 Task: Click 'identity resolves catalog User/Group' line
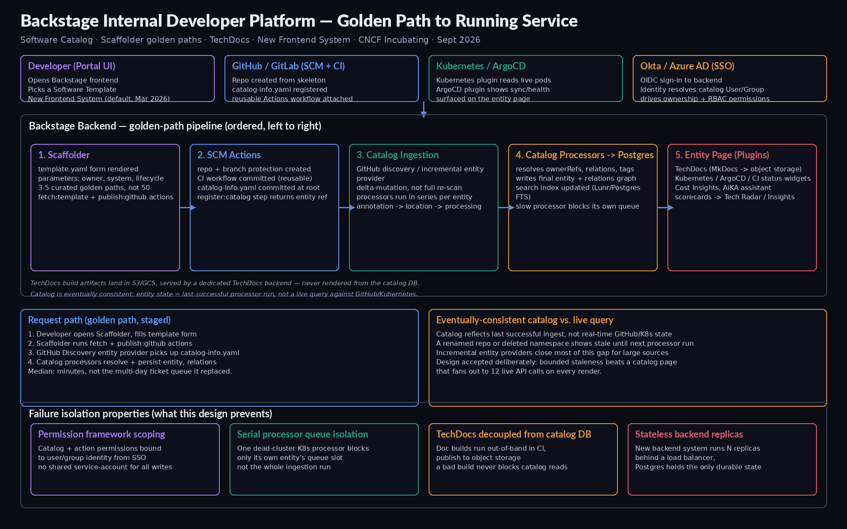coord(702,89)
